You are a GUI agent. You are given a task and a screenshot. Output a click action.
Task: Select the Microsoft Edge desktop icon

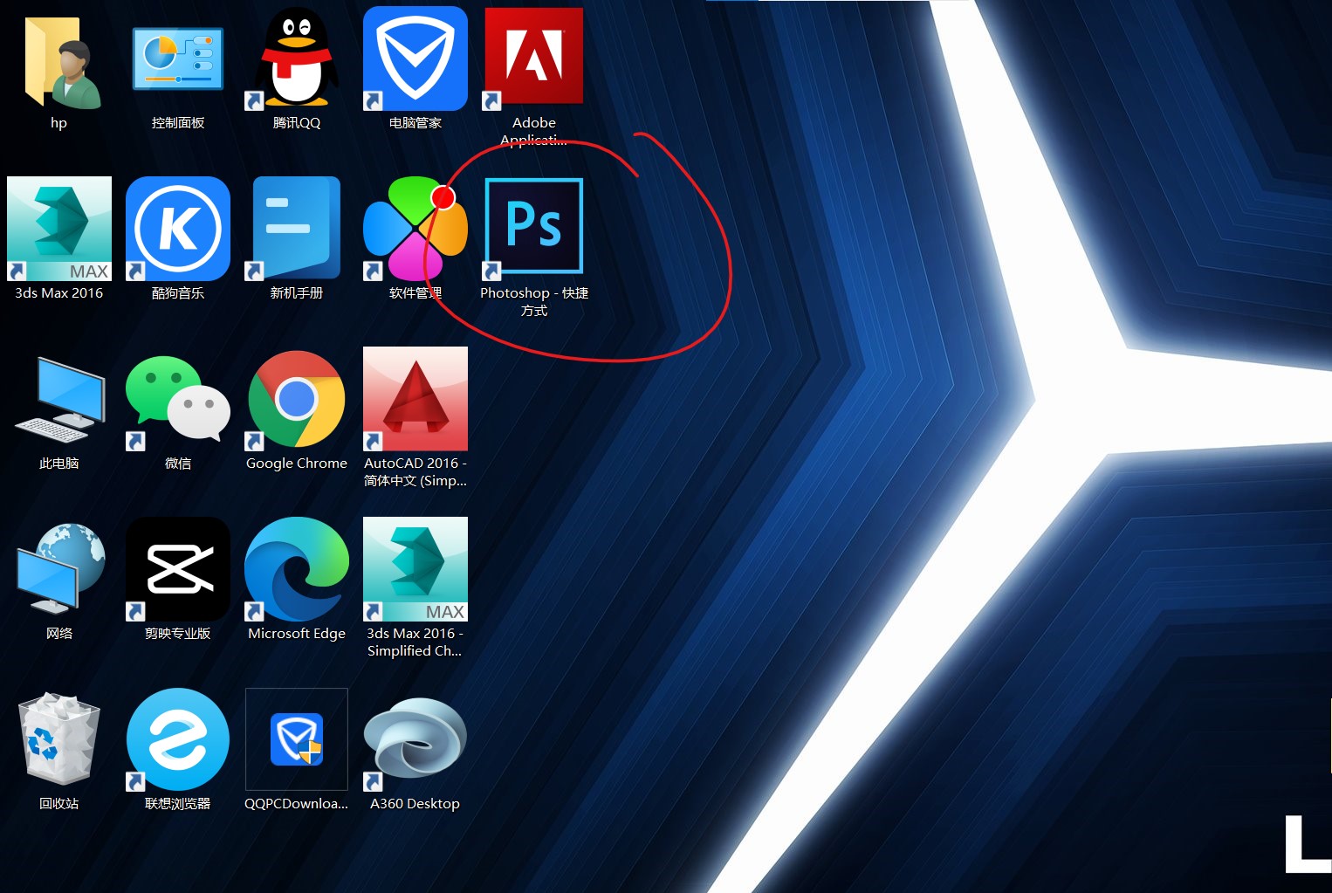pyautogui.click(x=297, y=569)
